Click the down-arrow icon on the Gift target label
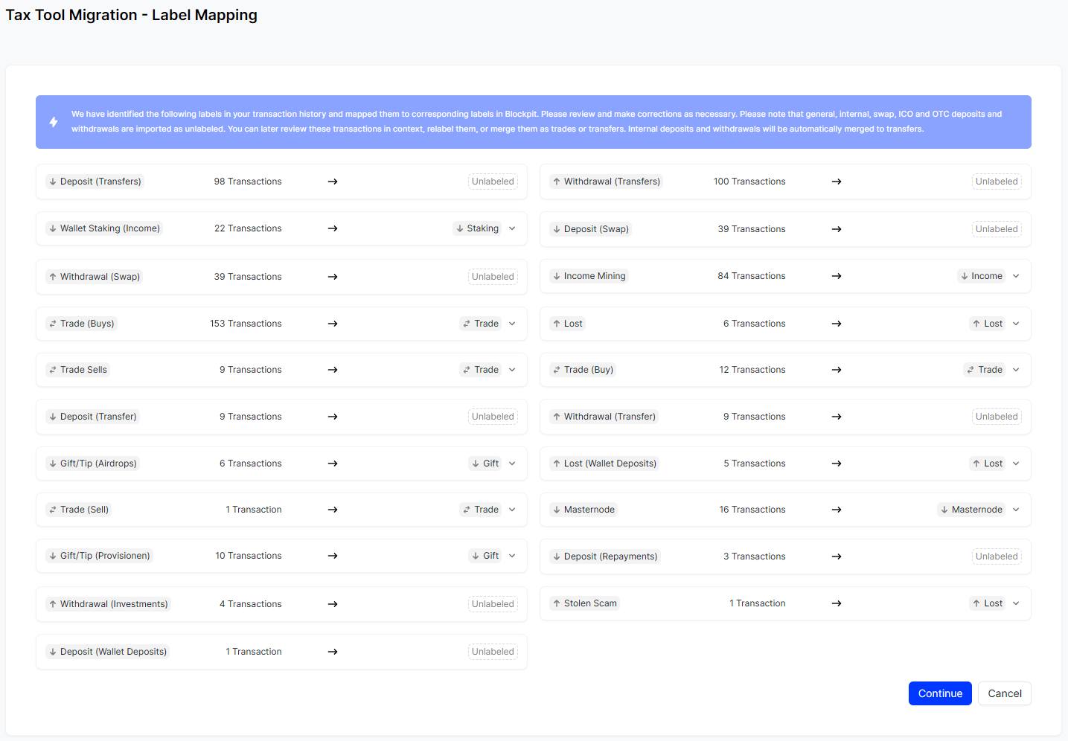Viewport: 1068px width, 741px height. pyautogui.click(x=476, y=463)
